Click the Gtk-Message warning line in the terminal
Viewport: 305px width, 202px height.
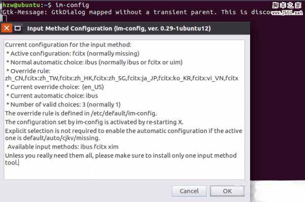click(x=136, y=12)
